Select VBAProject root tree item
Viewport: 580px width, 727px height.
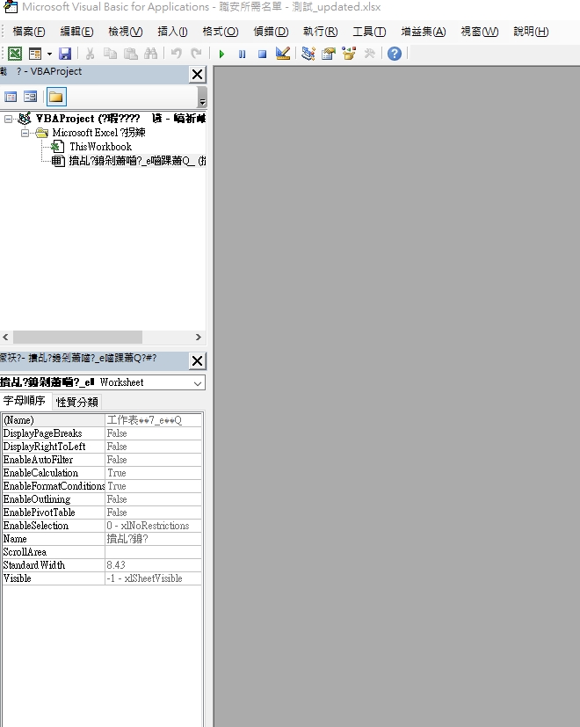(120, 119)
